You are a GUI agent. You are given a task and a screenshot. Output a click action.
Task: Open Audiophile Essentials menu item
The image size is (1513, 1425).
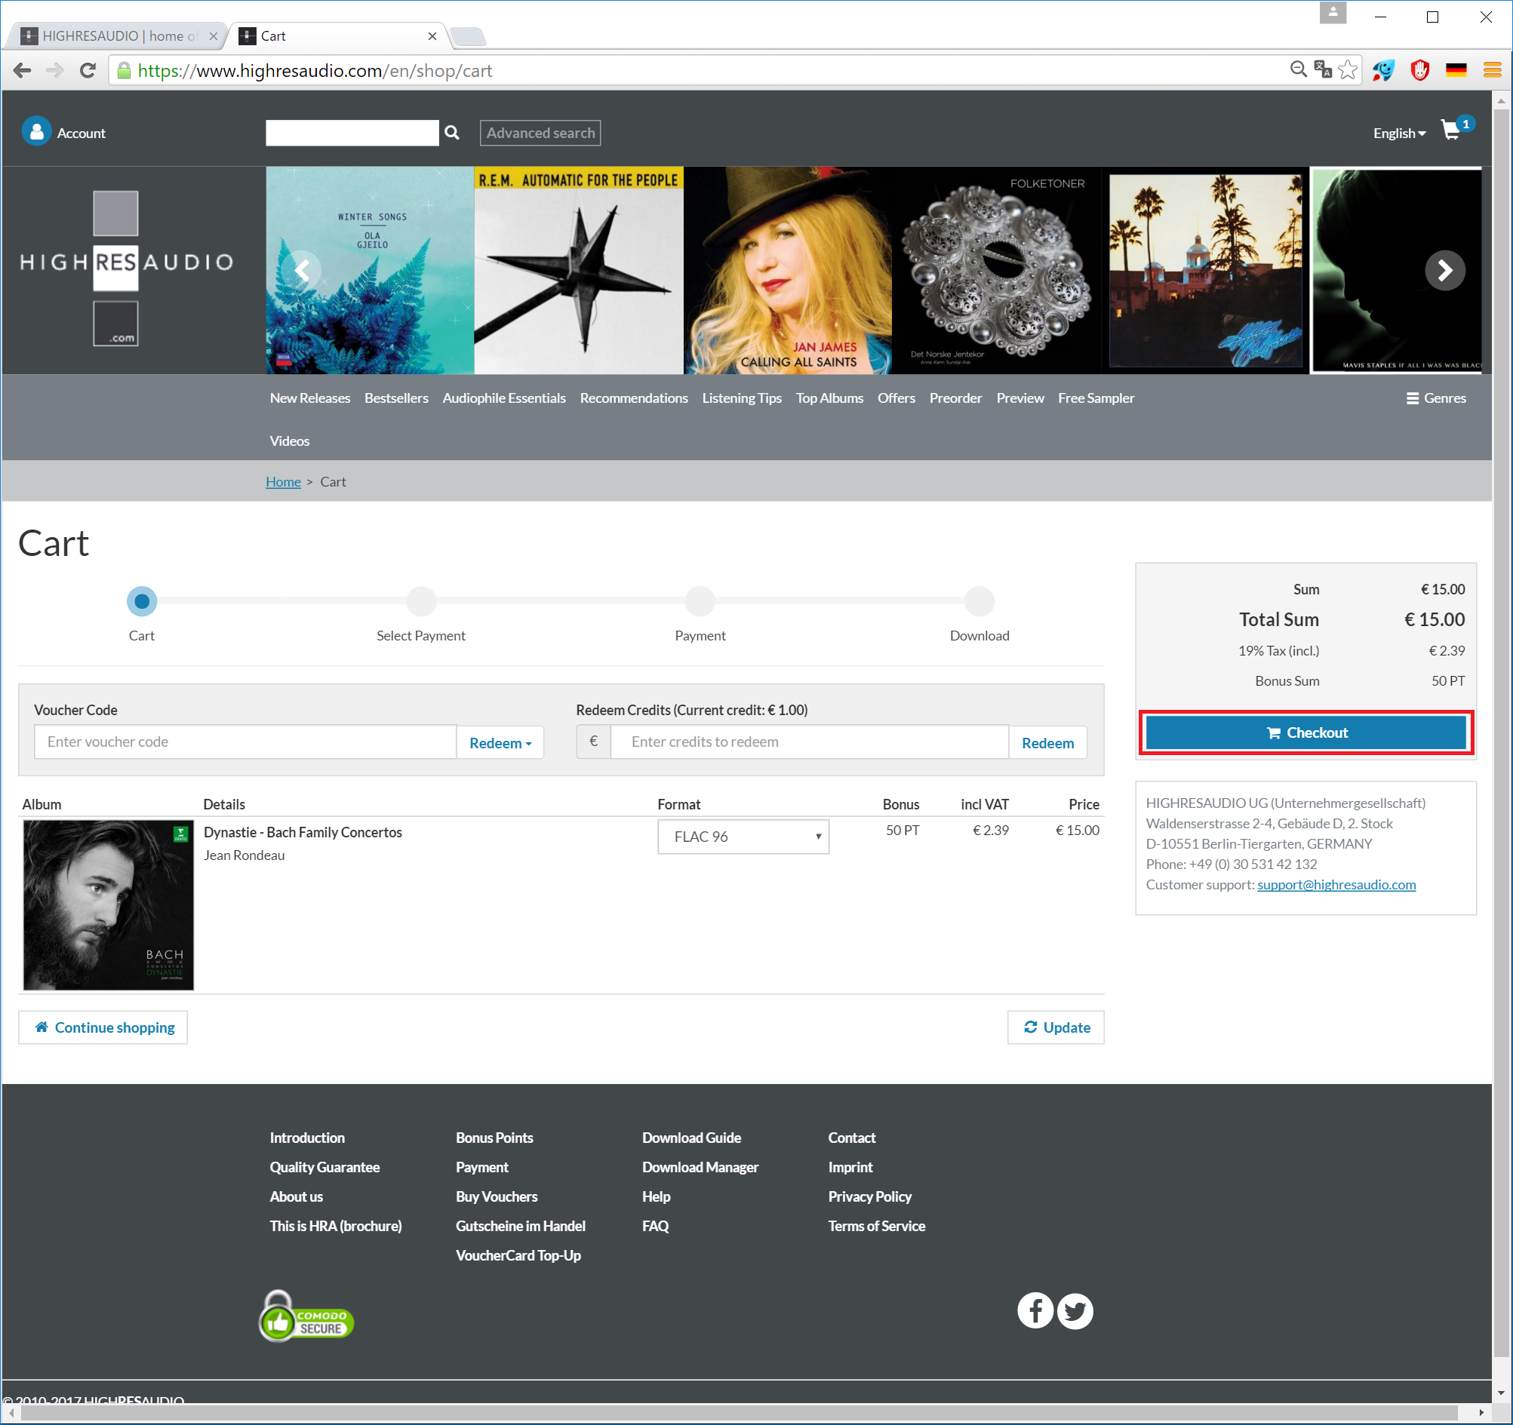[x=504, y=398]
